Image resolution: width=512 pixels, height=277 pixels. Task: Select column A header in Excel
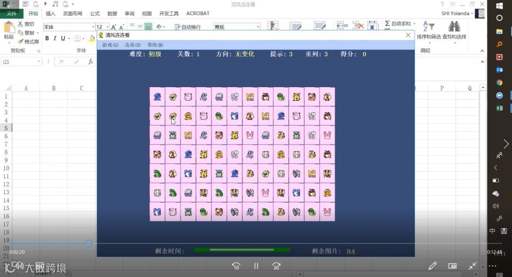pyautogui.click(x=26, y=88)
